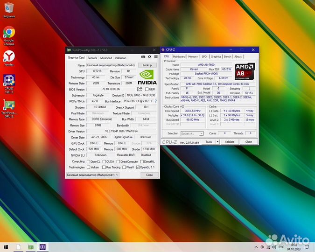Click the Tools button in CPU-Z
This screenshot has width=315, height=252.
tap(209, 142)
